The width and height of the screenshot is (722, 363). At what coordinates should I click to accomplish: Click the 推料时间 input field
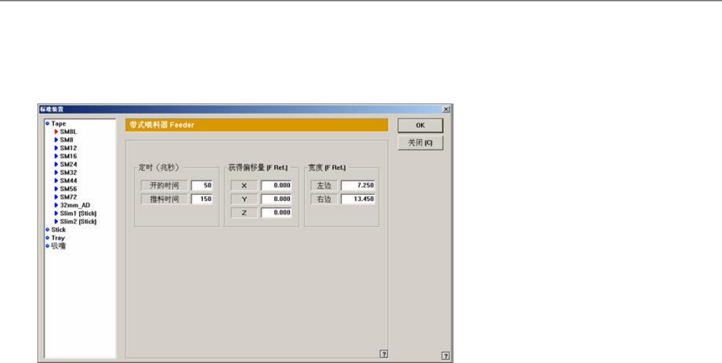click(202, 200)
